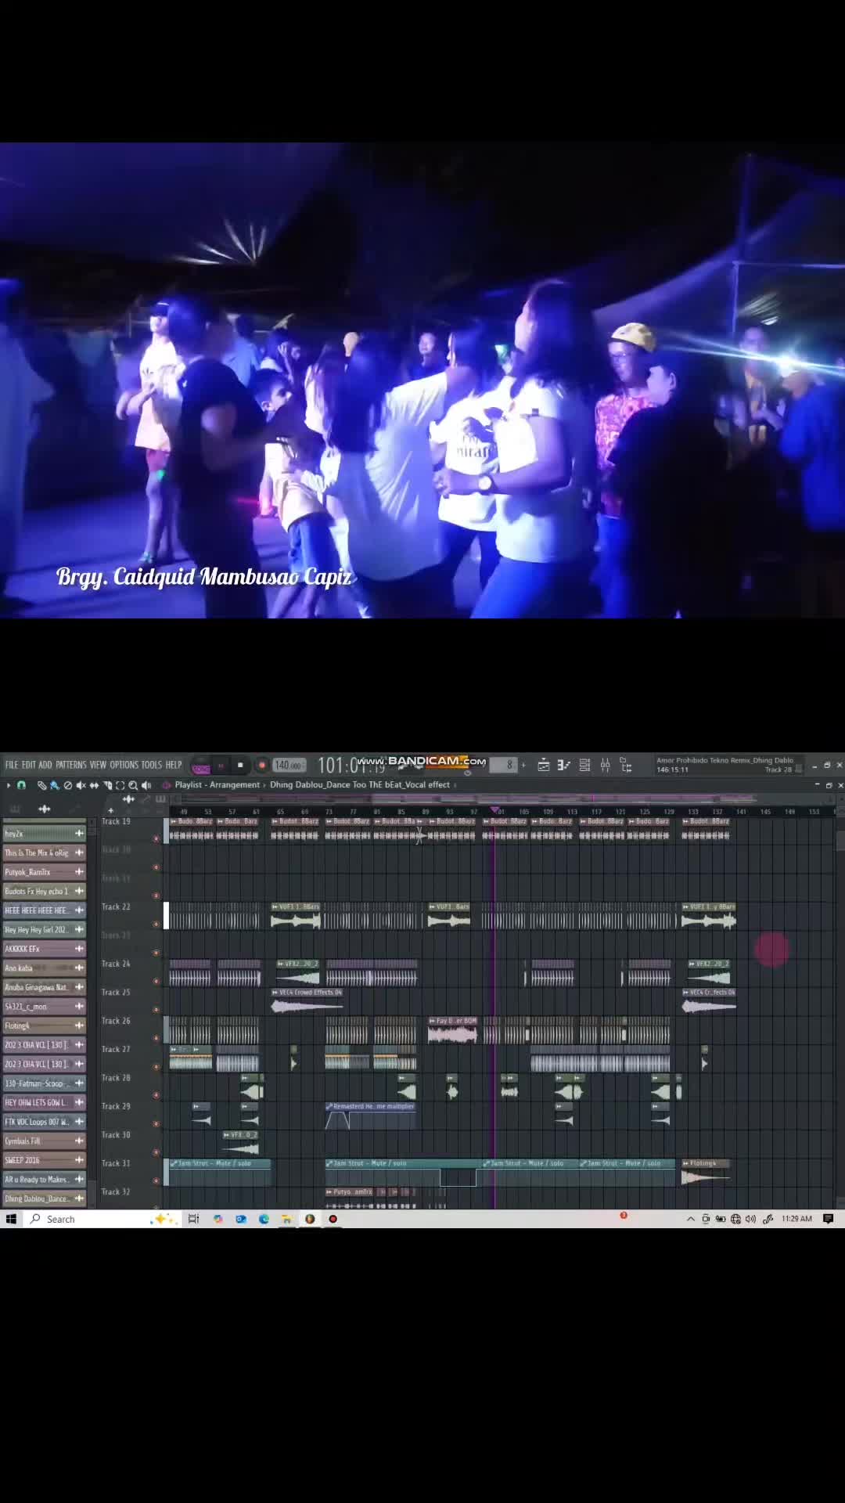This screenshot has width=845, height=1503.
Task: Add new pattern with plus button
Action: pos(523,765)
